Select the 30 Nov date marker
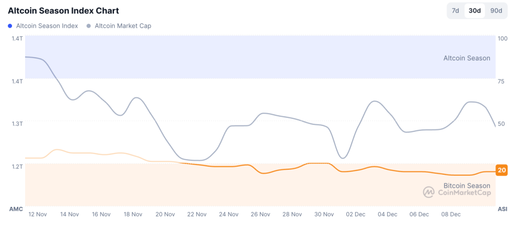 pyautogui.click(x=324, y=214)
